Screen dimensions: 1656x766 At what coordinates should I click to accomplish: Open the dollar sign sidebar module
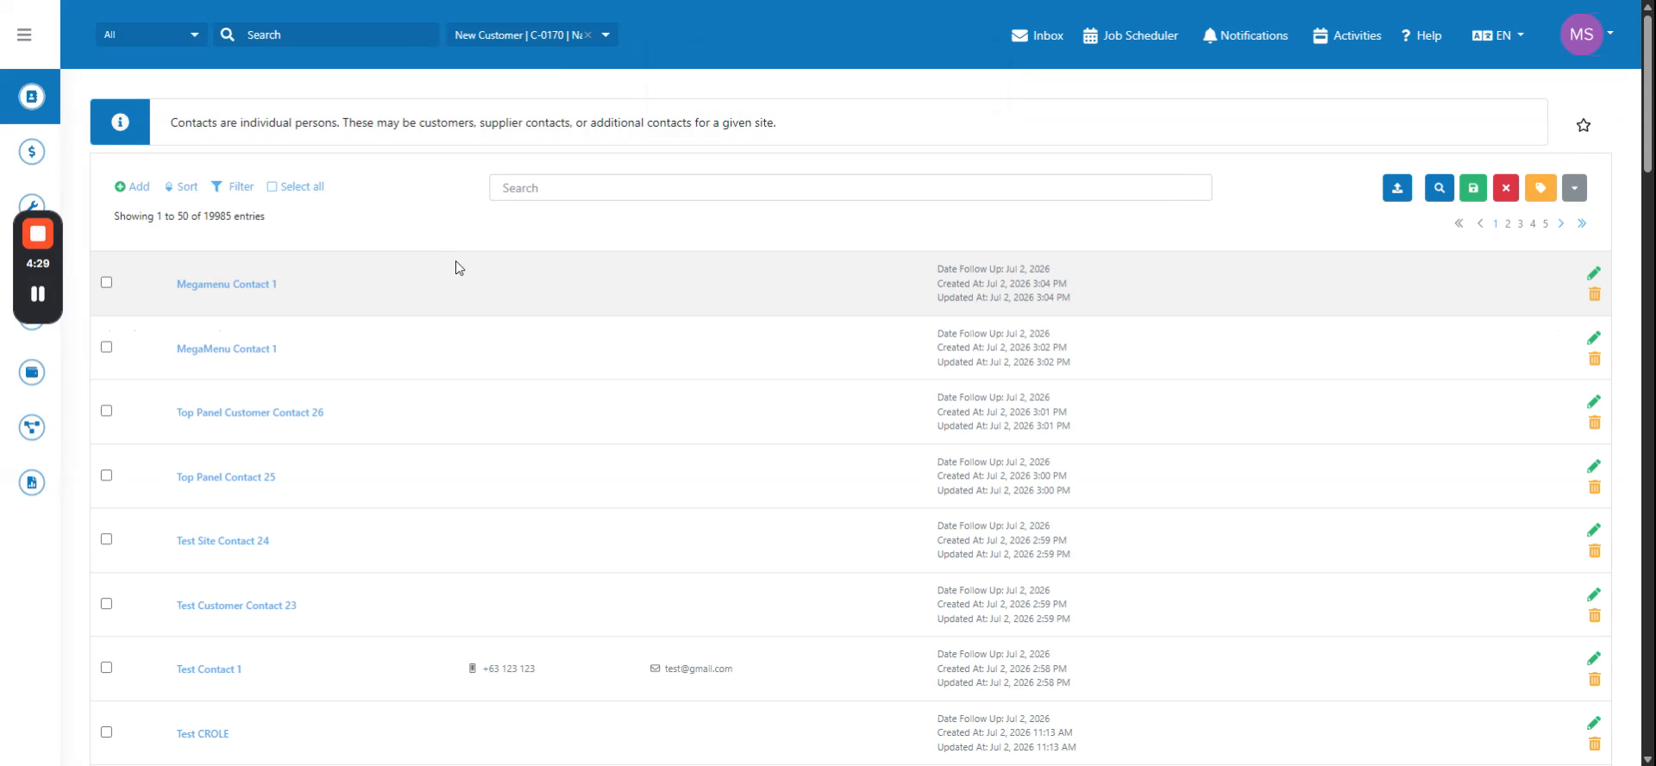click(32, 152)
